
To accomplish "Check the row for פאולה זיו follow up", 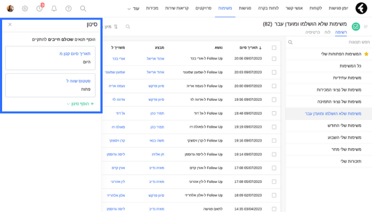I will point(274,127).
